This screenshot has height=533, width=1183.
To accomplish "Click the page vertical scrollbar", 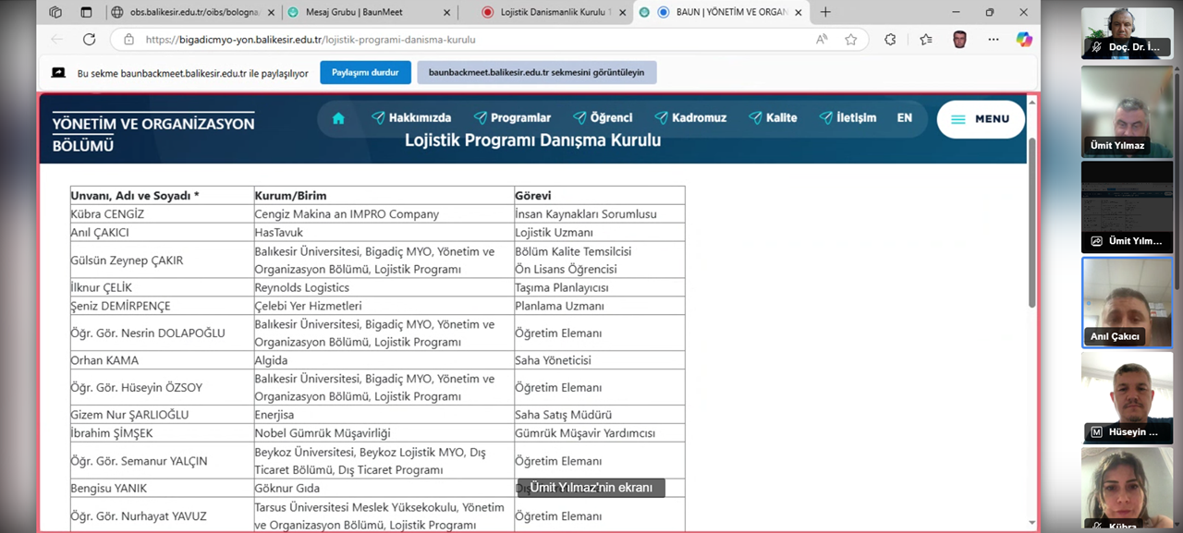I will click(1032, 222).
